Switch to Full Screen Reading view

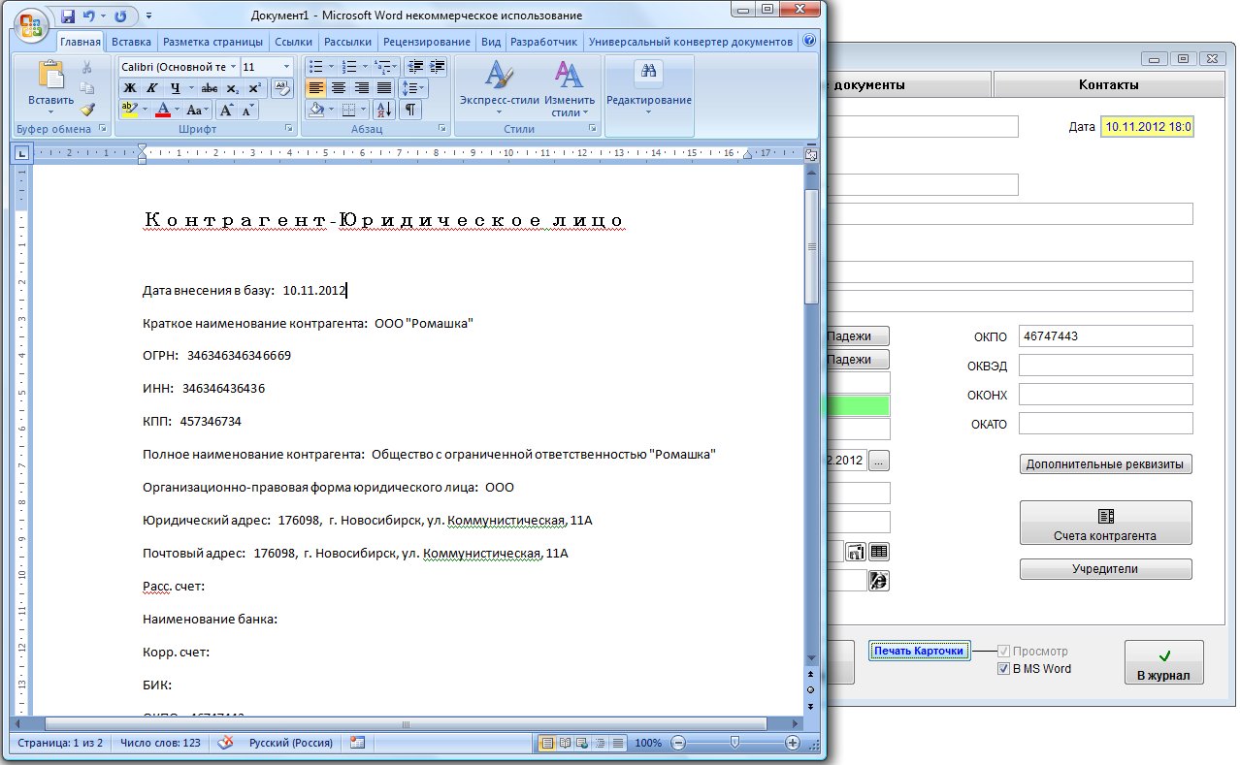click(565, 743)
